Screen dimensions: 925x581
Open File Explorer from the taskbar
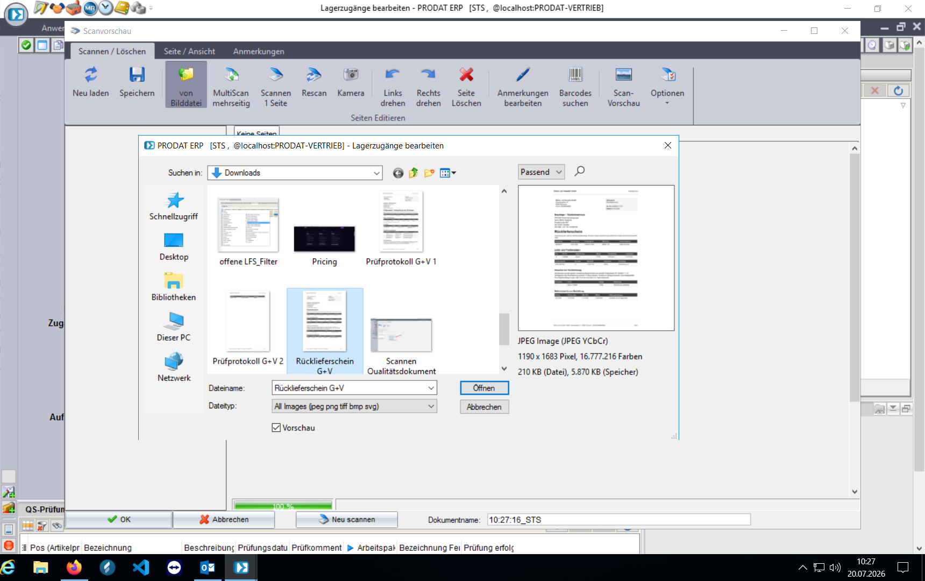click(x=41, y=568)
